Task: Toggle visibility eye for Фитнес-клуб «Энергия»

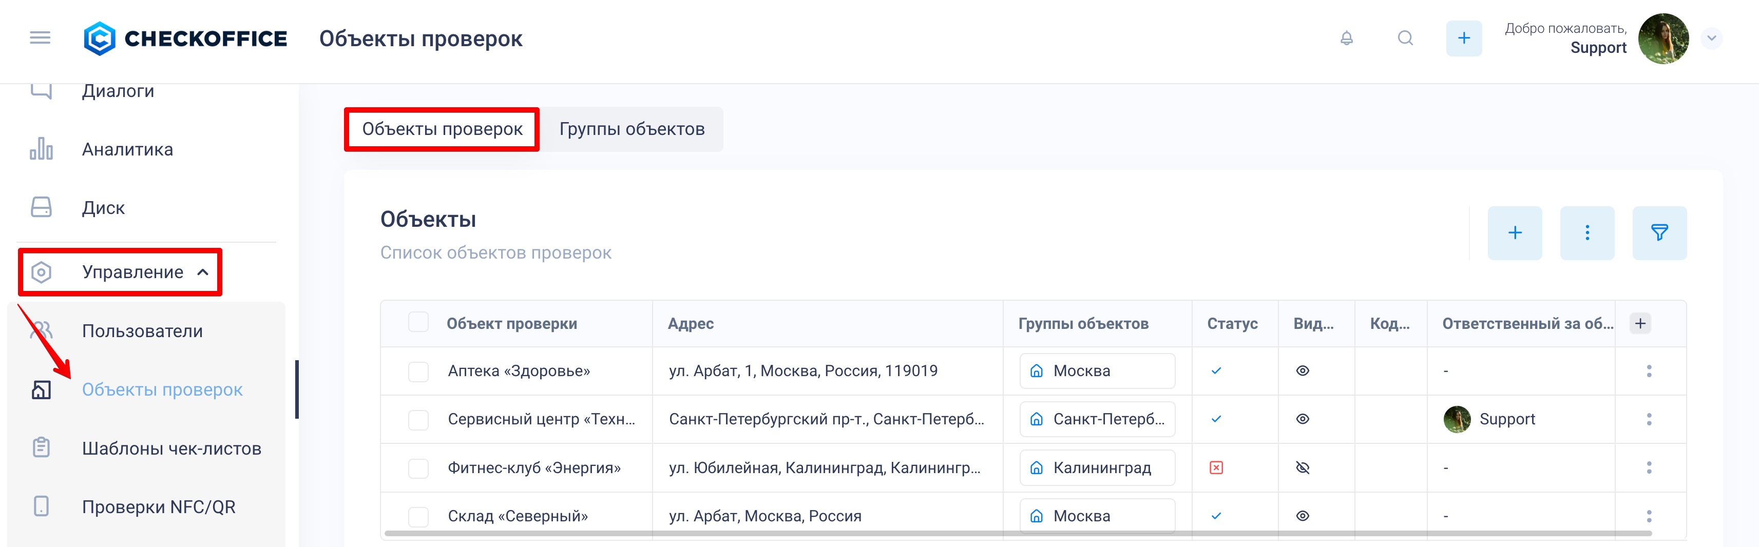Action: coord(1302,468)
